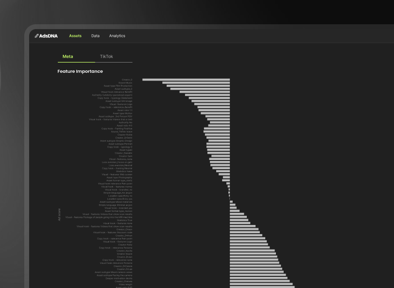Select the Asset subtype_0 label
The image size is (394, 288).
click(123, 89)
